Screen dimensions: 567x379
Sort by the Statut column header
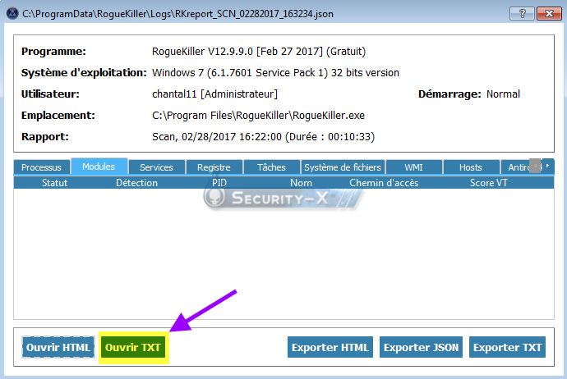tap(54, 183)
